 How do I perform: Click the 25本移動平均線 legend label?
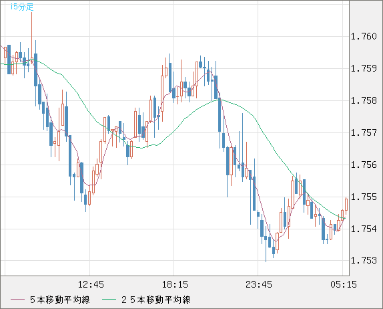(156, 300)
